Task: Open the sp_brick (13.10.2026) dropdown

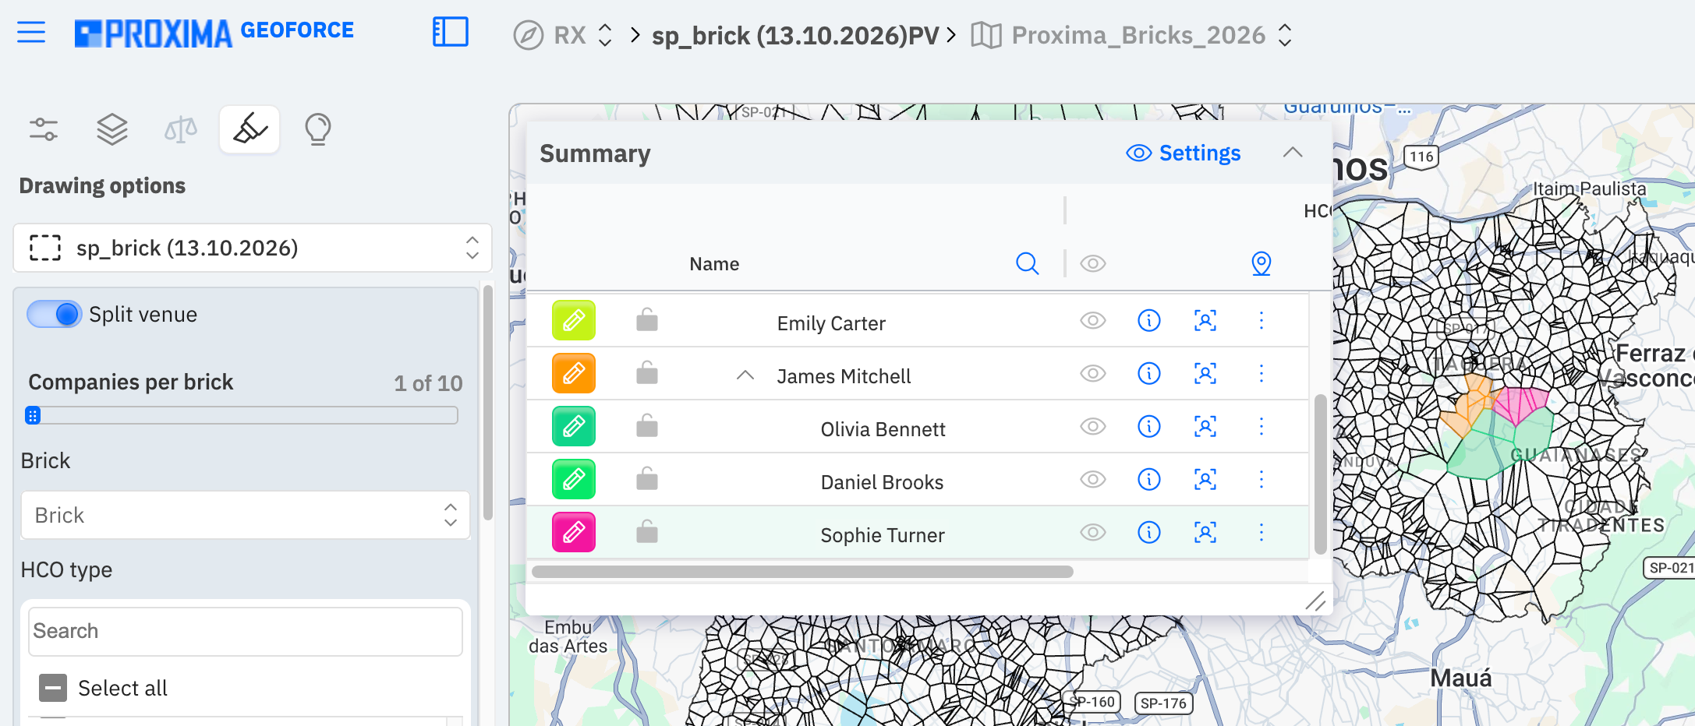Action: point(253,248)
